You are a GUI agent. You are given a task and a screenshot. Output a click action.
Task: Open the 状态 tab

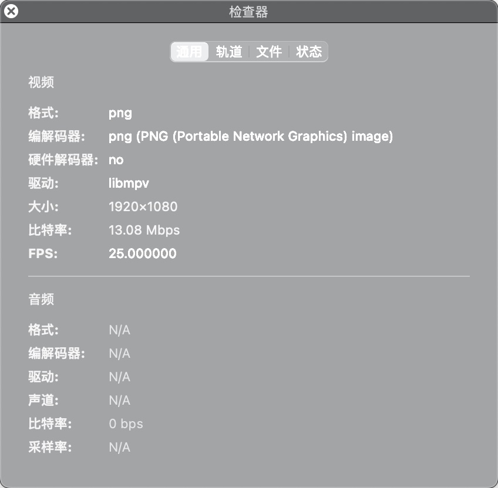pos(309,52)
